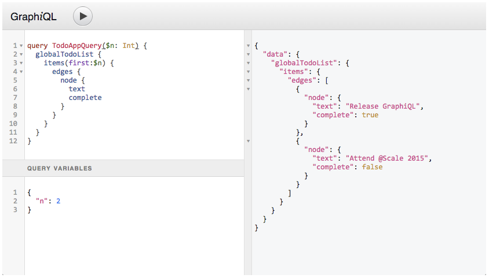Click the "complete" field on query line 7
Screen dimensions: 489x278
pos(85,98)
